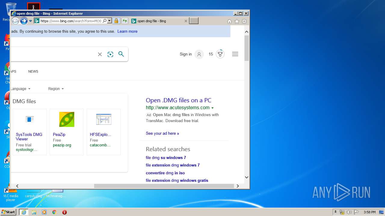Expand the ad URL dropdown arrow
This screenshot has height=216, width=385.
coord(212,108)
